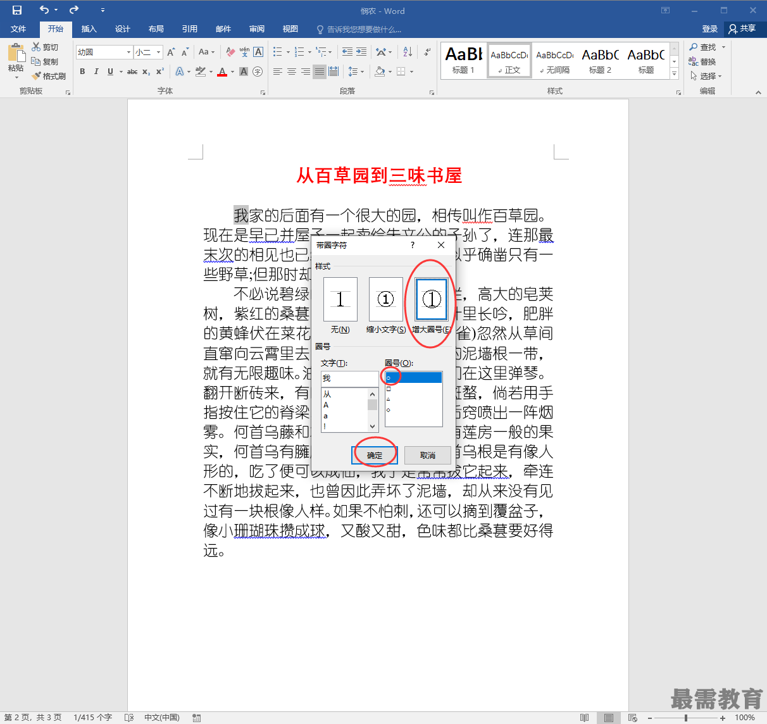Screen dimensions: 767x724
Task: Click the Text (文字) input field containing 我
Action: click(349, 378)
